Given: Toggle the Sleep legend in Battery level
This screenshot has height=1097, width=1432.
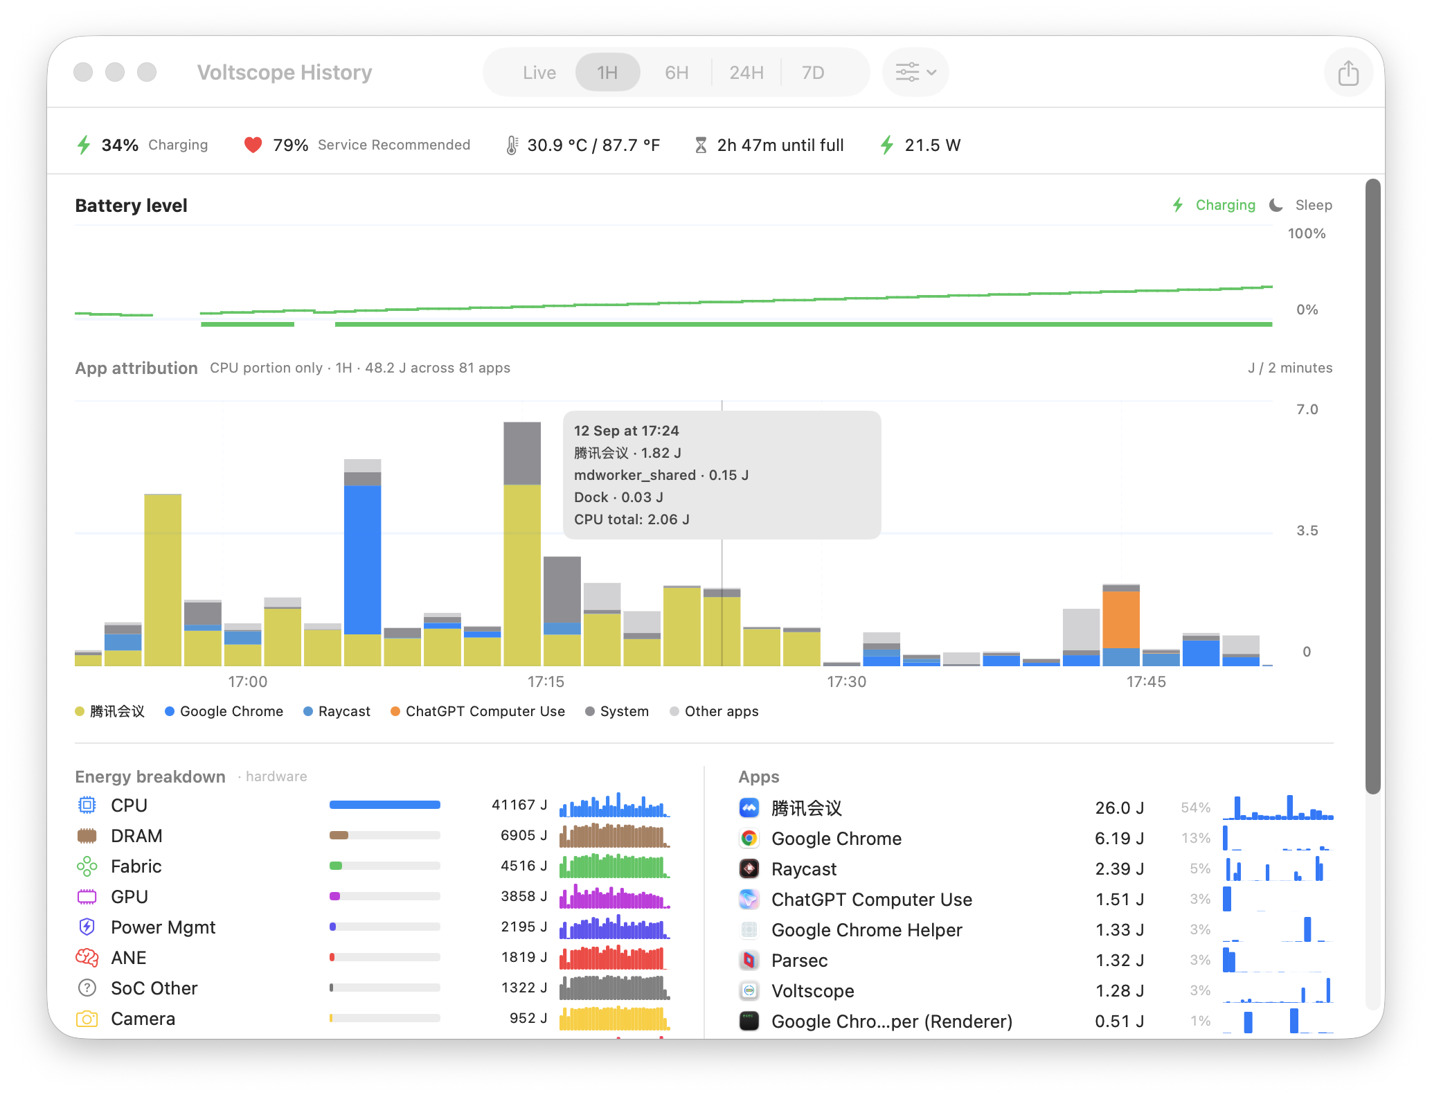Looking at the screenshot, I should [1300, 205].
